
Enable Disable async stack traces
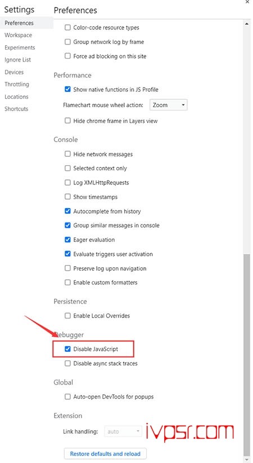[67, 363]
